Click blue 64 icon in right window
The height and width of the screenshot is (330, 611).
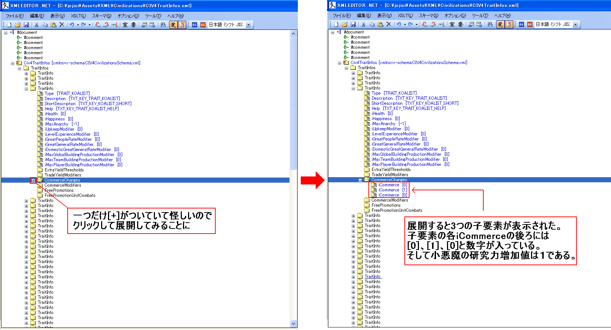(522, 24)
